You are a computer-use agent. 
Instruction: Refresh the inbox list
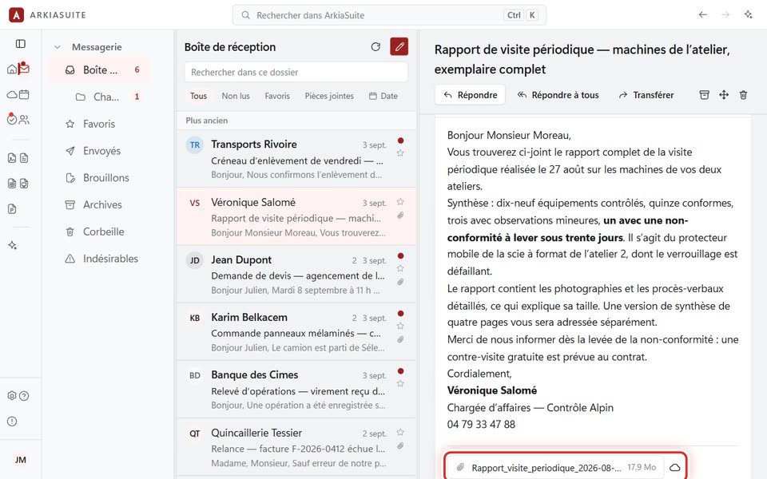tap(376, 47)
